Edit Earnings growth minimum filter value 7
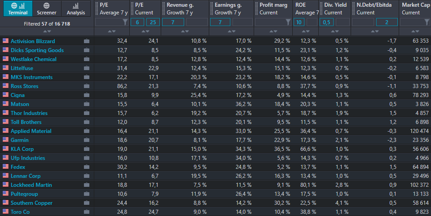 tap(220, 22)
